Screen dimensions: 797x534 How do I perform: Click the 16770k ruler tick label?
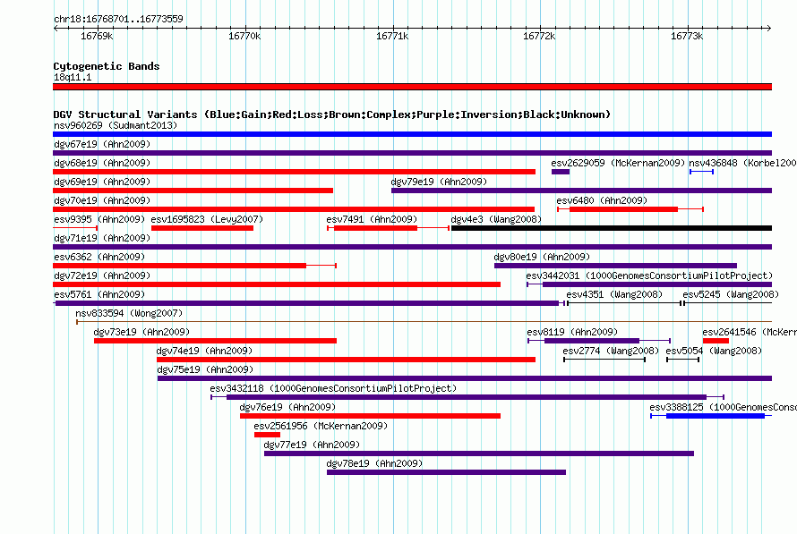coord(244,36)
